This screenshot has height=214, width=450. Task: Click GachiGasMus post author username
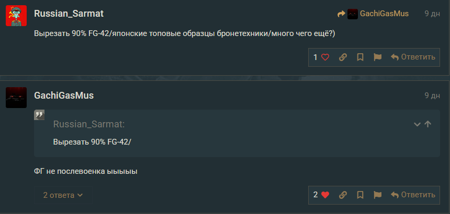pos(64,96)
